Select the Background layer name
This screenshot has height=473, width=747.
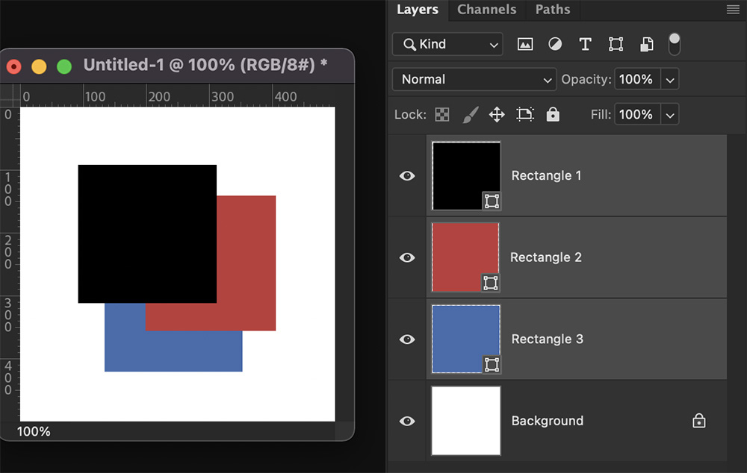tap(548, 421)
